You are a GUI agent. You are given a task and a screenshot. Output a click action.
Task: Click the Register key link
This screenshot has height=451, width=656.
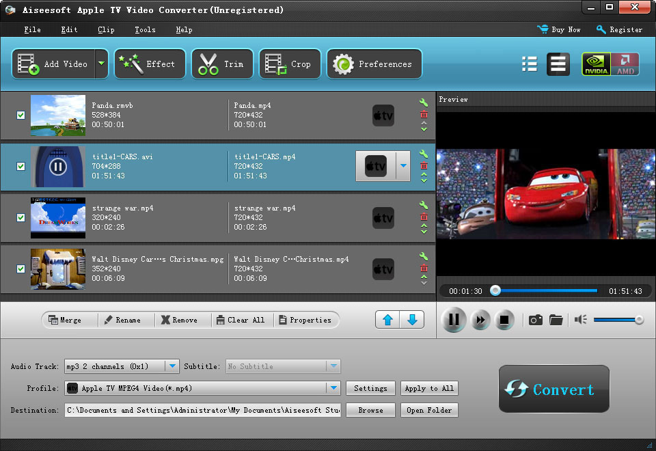[x=619, y=29]
